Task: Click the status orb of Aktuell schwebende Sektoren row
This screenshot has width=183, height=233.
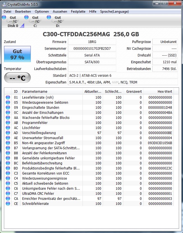Action: coord(8,183)
